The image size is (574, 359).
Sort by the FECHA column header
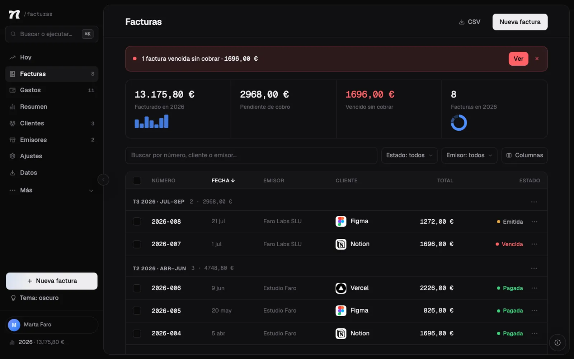pyautogui.click(x=223, y=181)
